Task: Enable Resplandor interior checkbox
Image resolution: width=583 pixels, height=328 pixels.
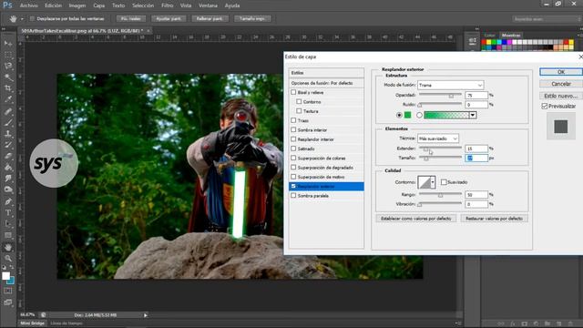Action: [293, 139]
